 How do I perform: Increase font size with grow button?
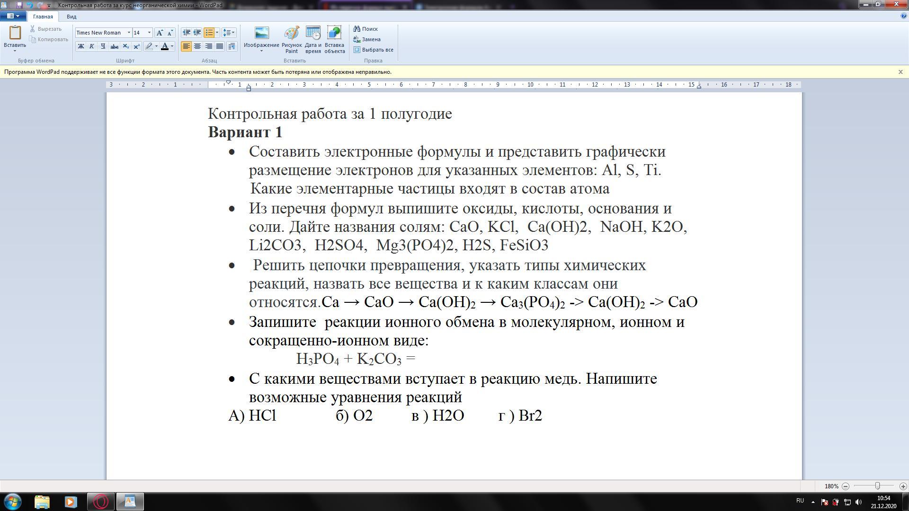[x=160, y=33]
